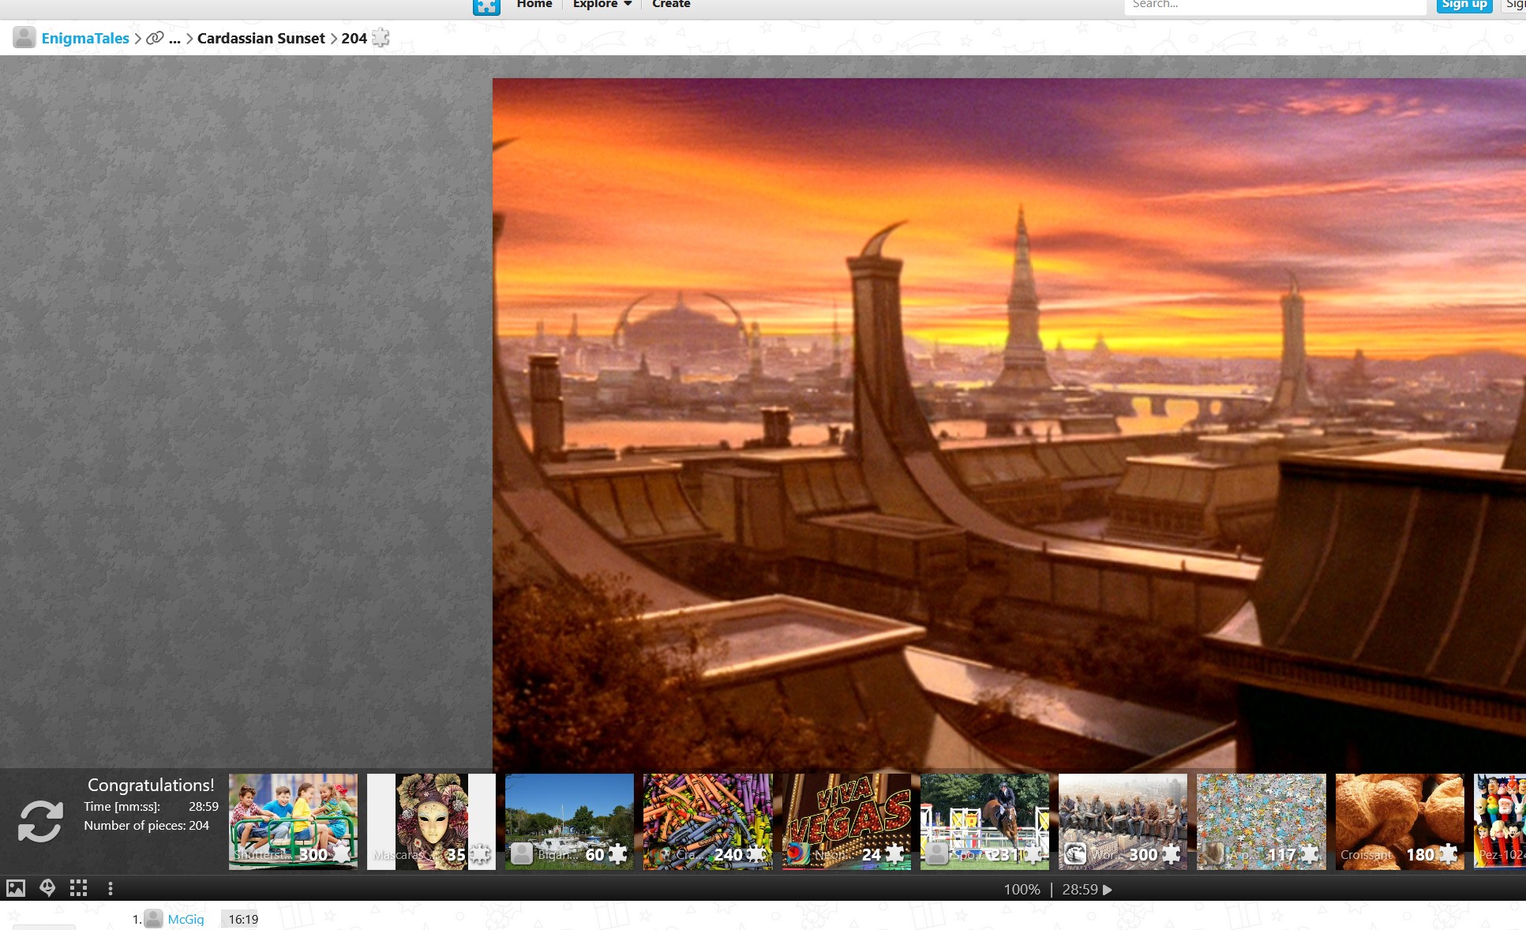1526x930 pixels.
Task: Open the marina 60-piece puzzle thumbnail
Action: 569,822
